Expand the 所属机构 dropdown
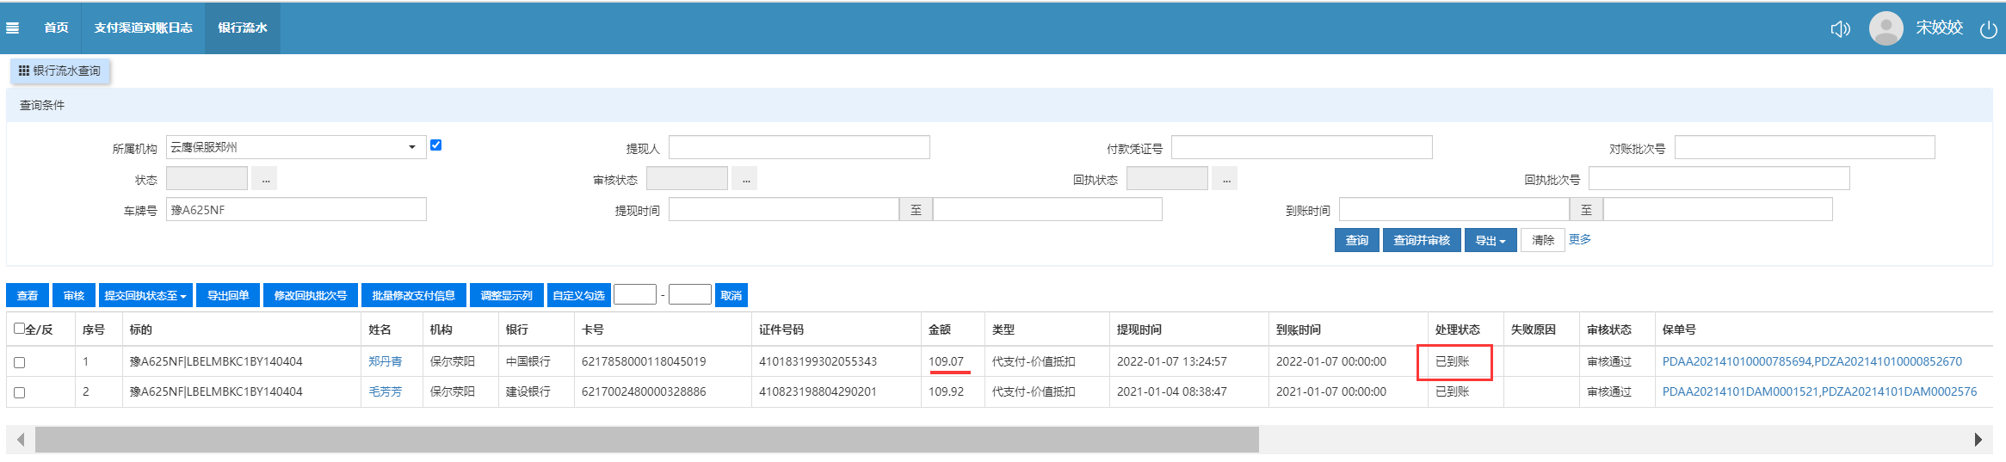 pyautogui.click(x=296, y=147)
